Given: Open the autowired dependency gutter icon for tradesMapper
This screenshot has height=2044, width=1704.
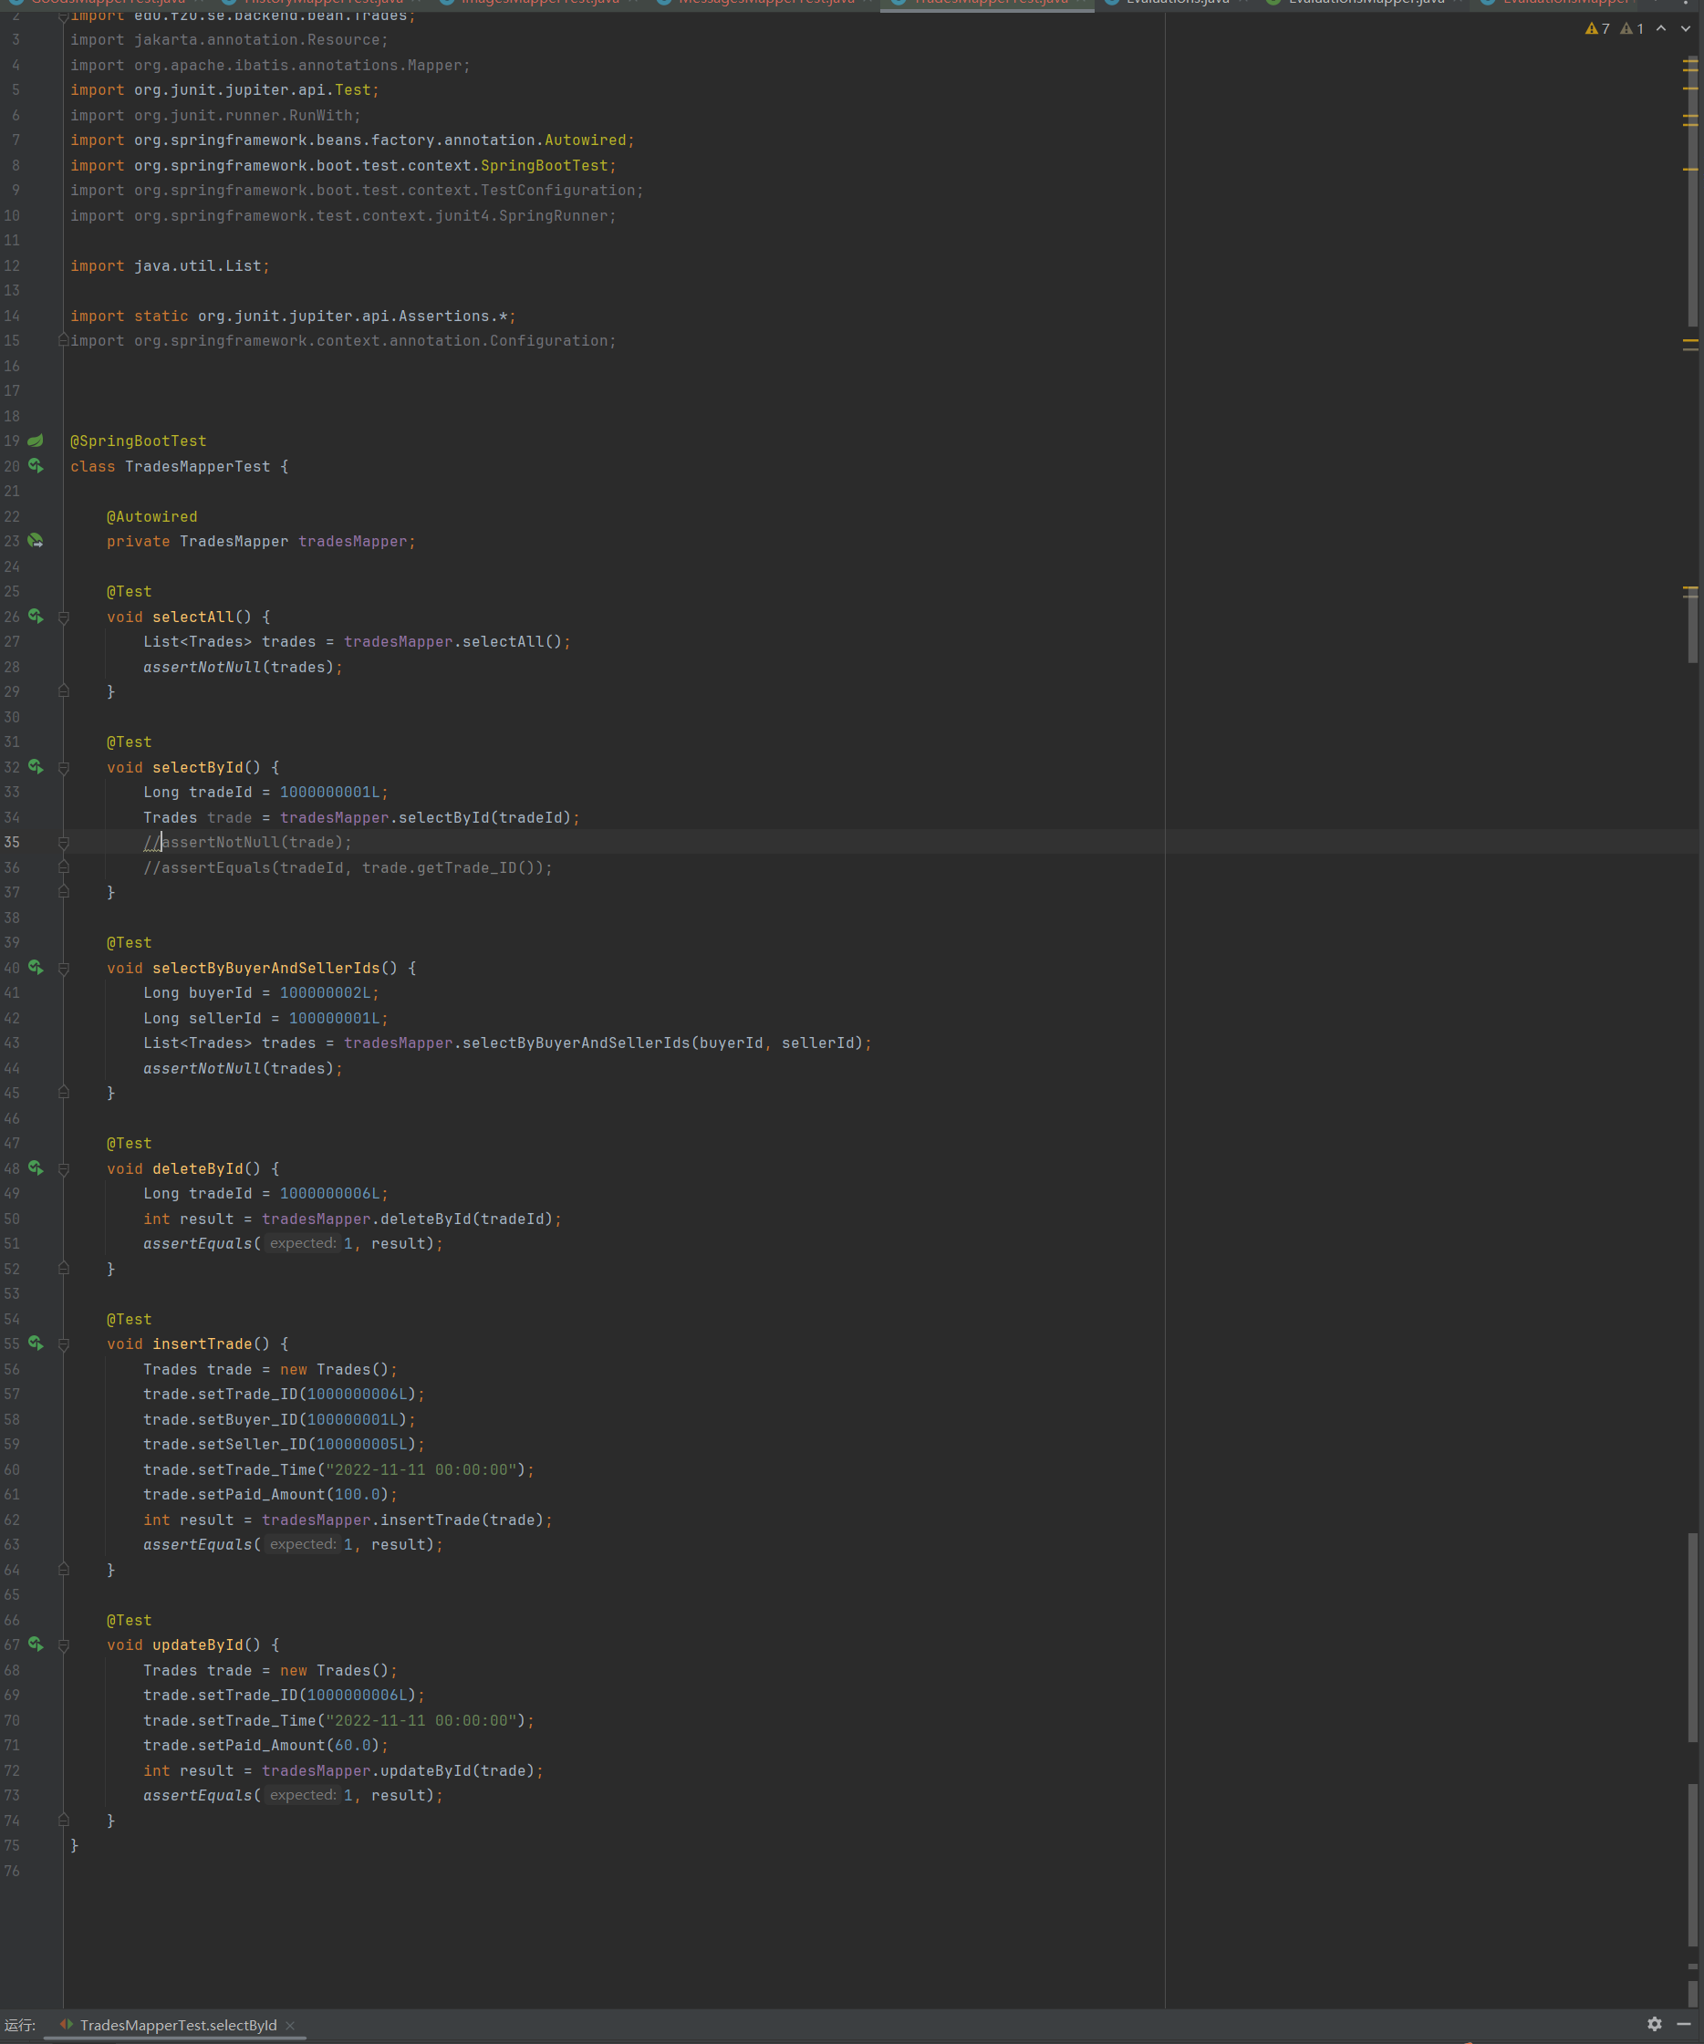Looking at the screenshot, I should (x=35, y=541).
